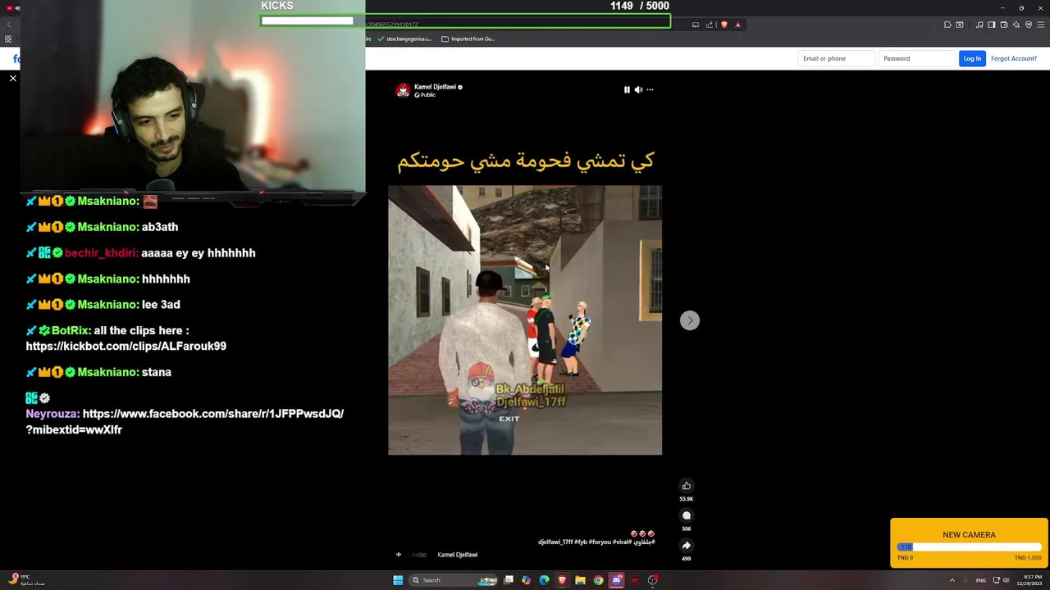Open Task View from the taskbar
Viewport: 1050px width, 590px height.
(509, 580)
